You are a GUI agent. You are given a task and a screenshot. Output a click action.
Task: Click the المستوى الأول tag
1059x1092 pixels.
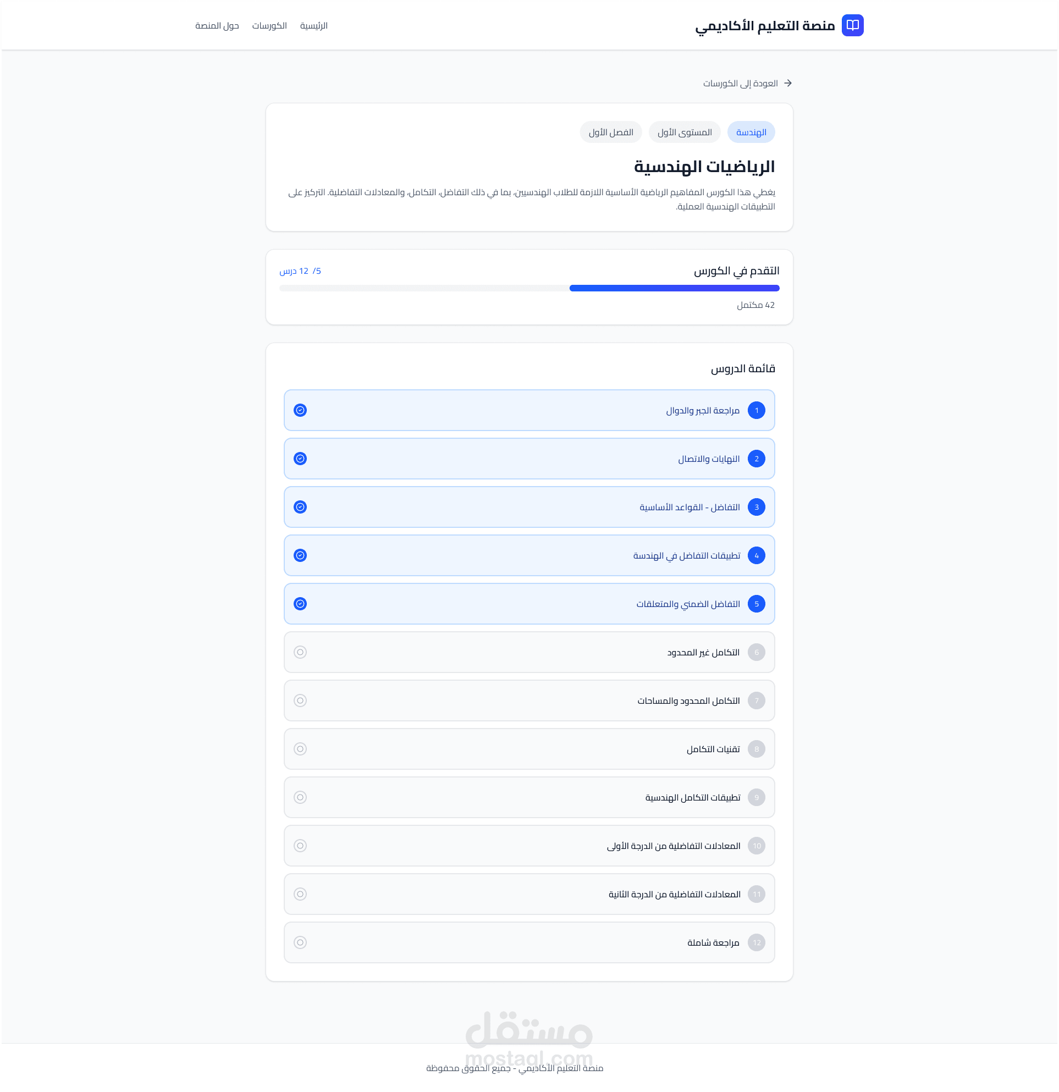click(x=684, y=132)
